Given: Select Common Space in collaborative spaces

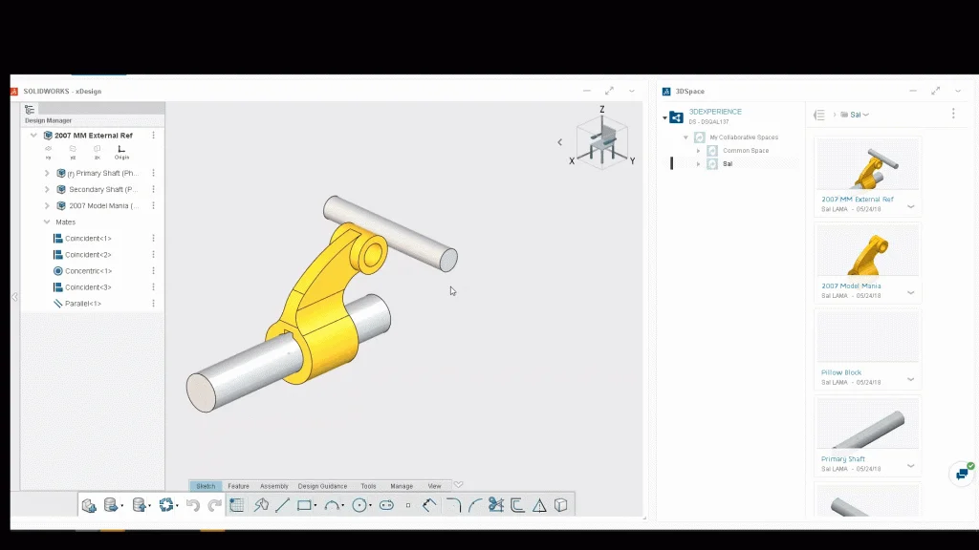Looking at the screenshot, I should click(745, 151).
